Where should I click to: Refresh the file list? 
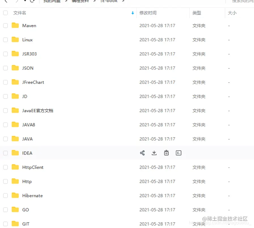click(32, 1)
